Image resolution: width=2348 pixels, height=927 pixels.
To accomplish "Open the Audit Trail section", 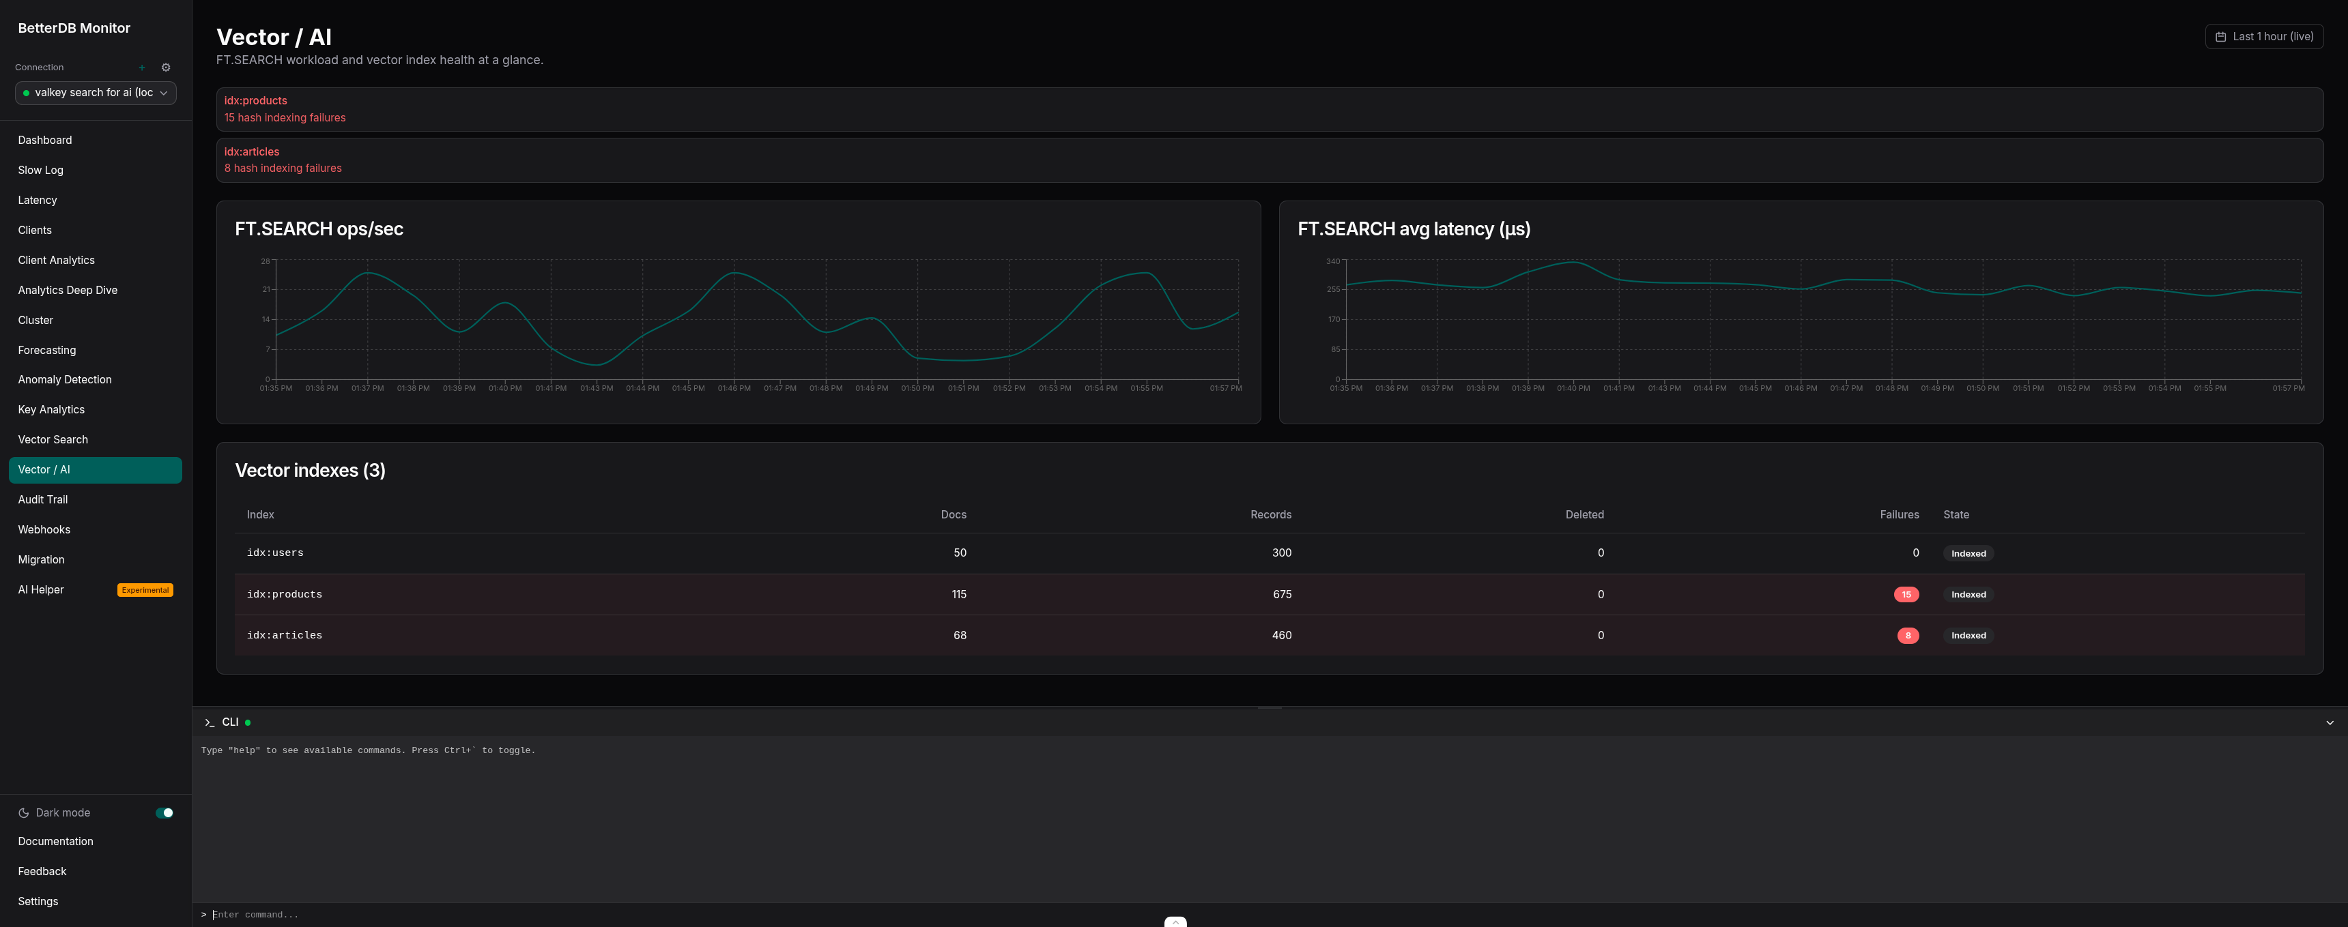I will (43, 499).
